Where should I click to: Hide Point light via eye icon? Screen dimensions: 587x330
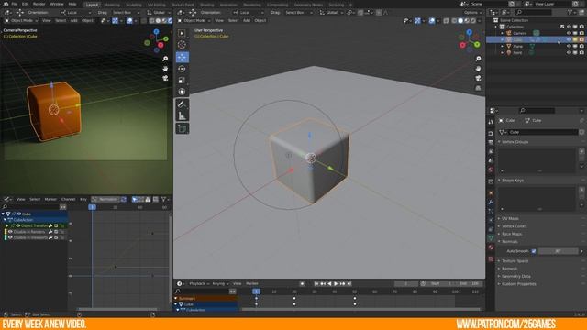point(569,53)
